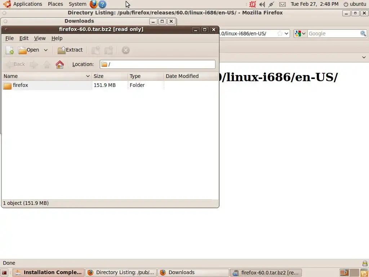This screenshot has width=369, height=277.
Task: Click the Folder type cell
Action: point(137,85)
